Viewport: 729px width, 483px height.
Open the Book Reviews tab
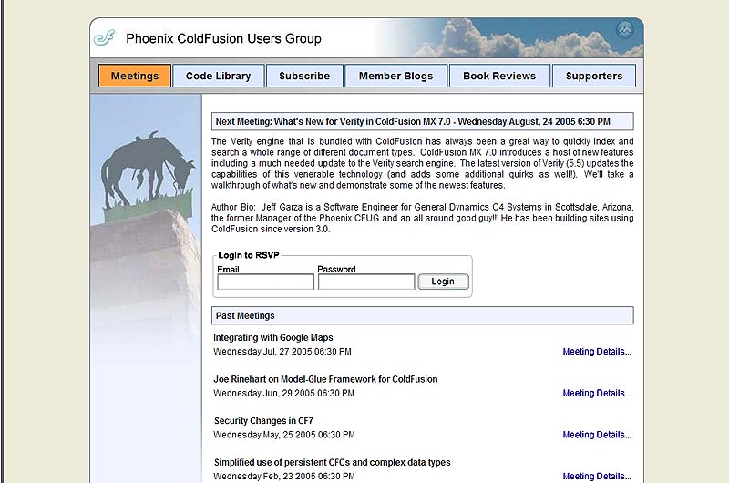tap(499, 76)
